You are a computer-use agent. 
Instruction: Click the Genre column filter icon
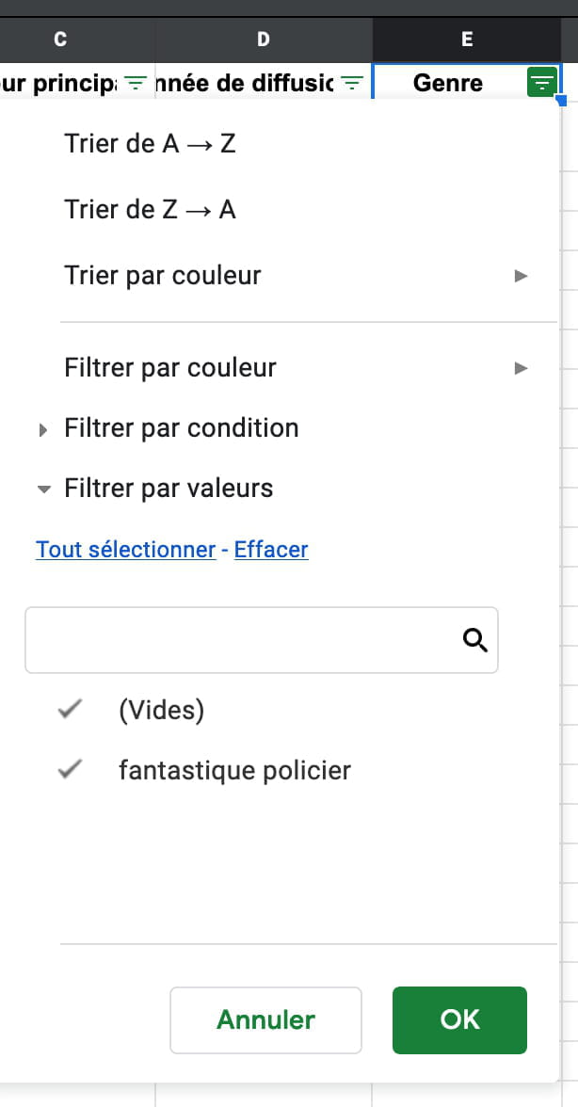coord(541,84)
